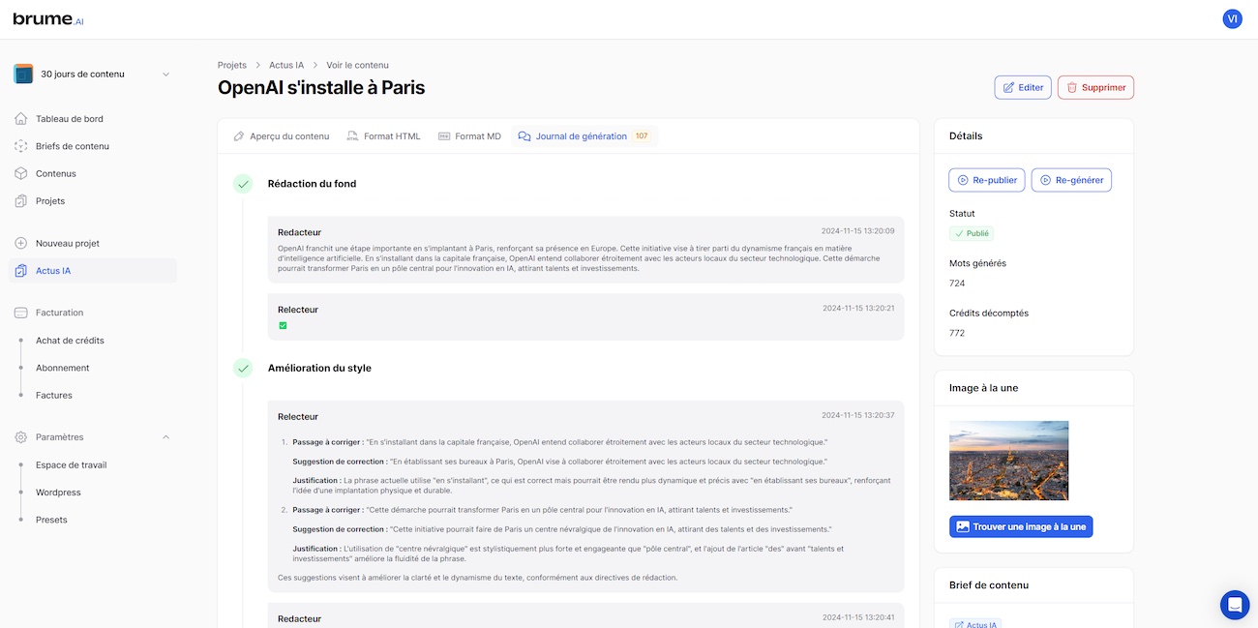The image size is (1258, 628).
Task: Toggle the Amélioration du style step checkmark
Action: 243,368
